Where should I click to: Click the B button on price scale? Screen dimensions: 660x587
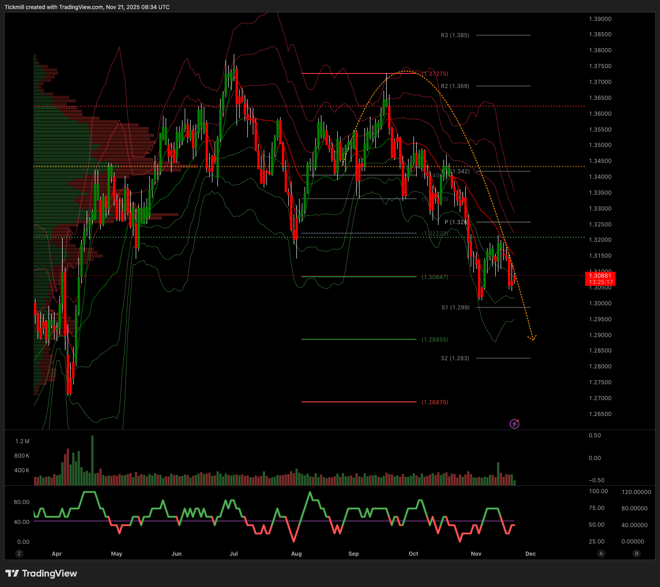pos(636,553)
